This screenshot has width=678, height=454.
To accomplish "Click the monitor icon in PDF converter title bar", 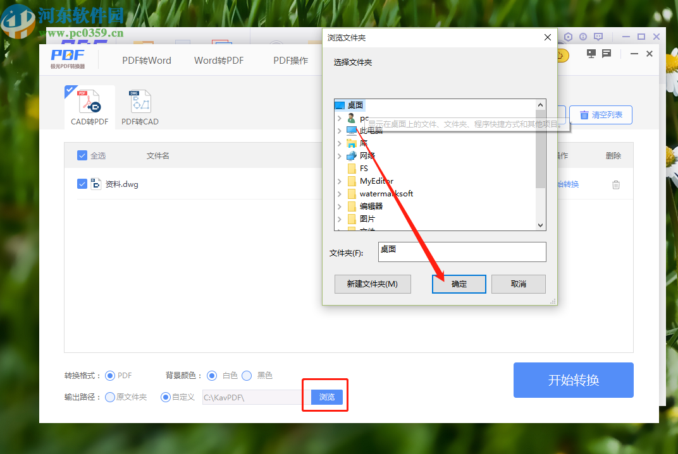I will coord(591,54).
